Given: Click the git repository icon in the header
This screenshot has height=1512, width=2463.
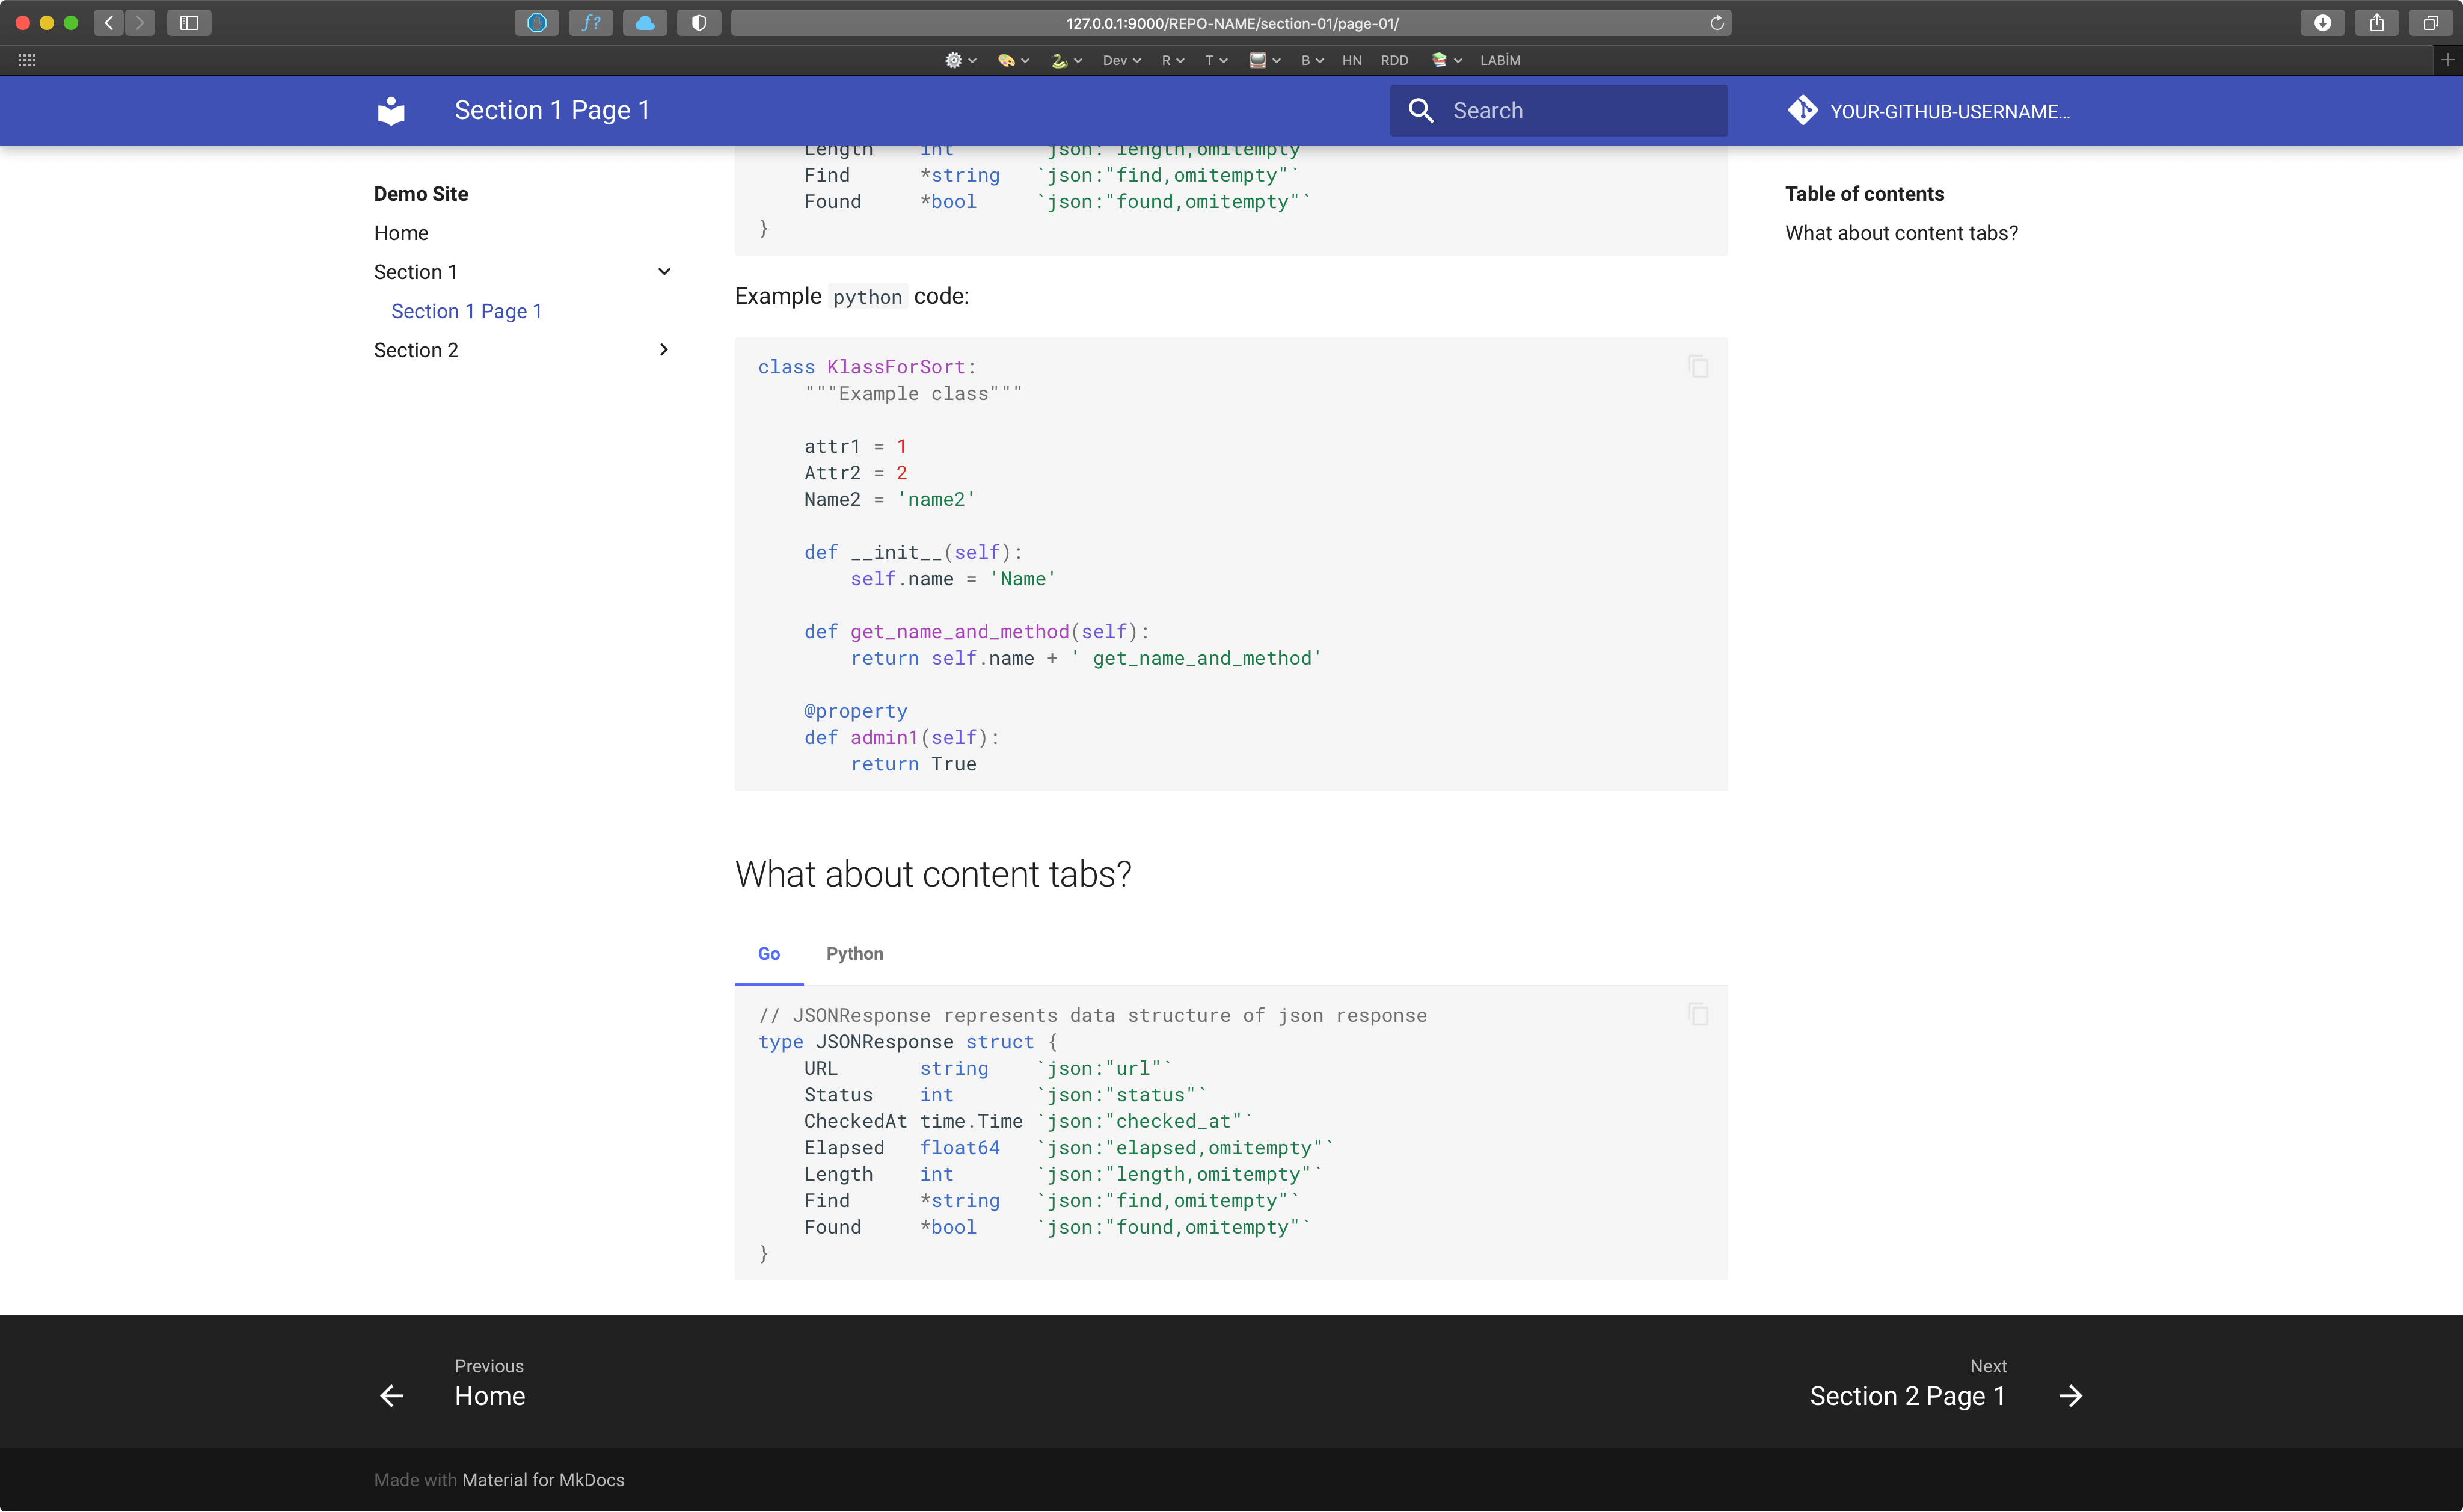Looking at the screenshot, I should point(1803,110).
